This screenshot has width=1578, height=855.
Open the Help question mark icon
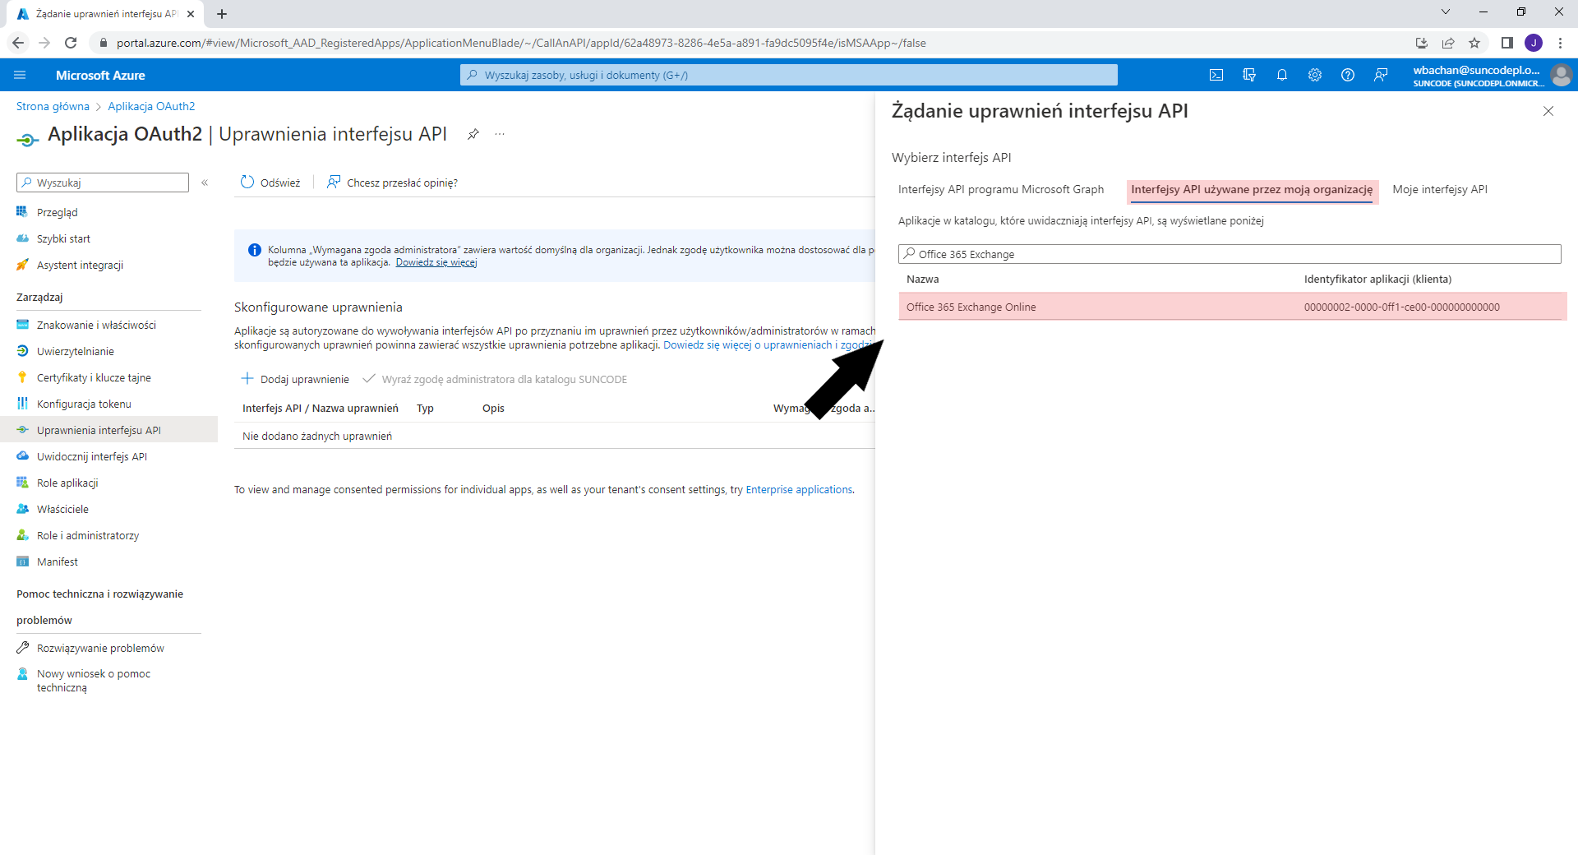pyautogui.click(x=1348, y=75)
